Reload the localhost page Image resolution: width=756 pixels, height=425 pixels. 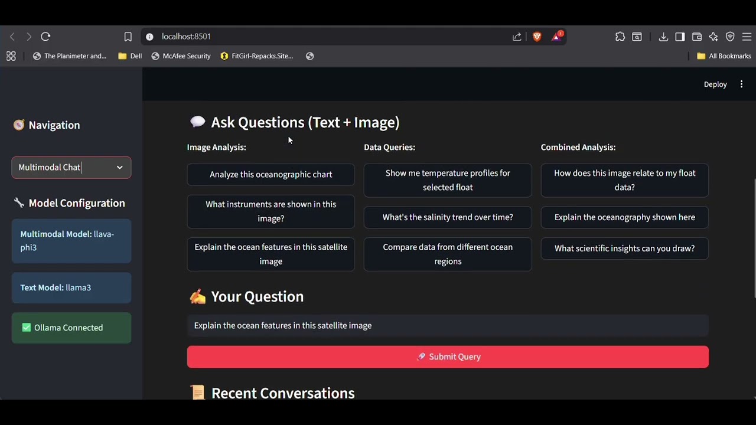[45, 37]
